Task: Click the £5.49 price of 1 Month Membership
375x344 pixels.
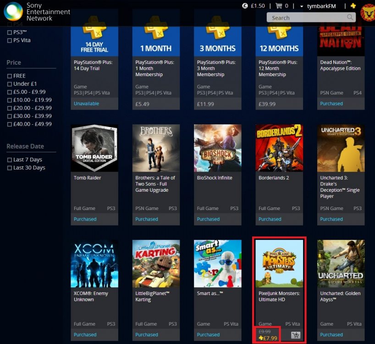Action: [x=142, y=104]
